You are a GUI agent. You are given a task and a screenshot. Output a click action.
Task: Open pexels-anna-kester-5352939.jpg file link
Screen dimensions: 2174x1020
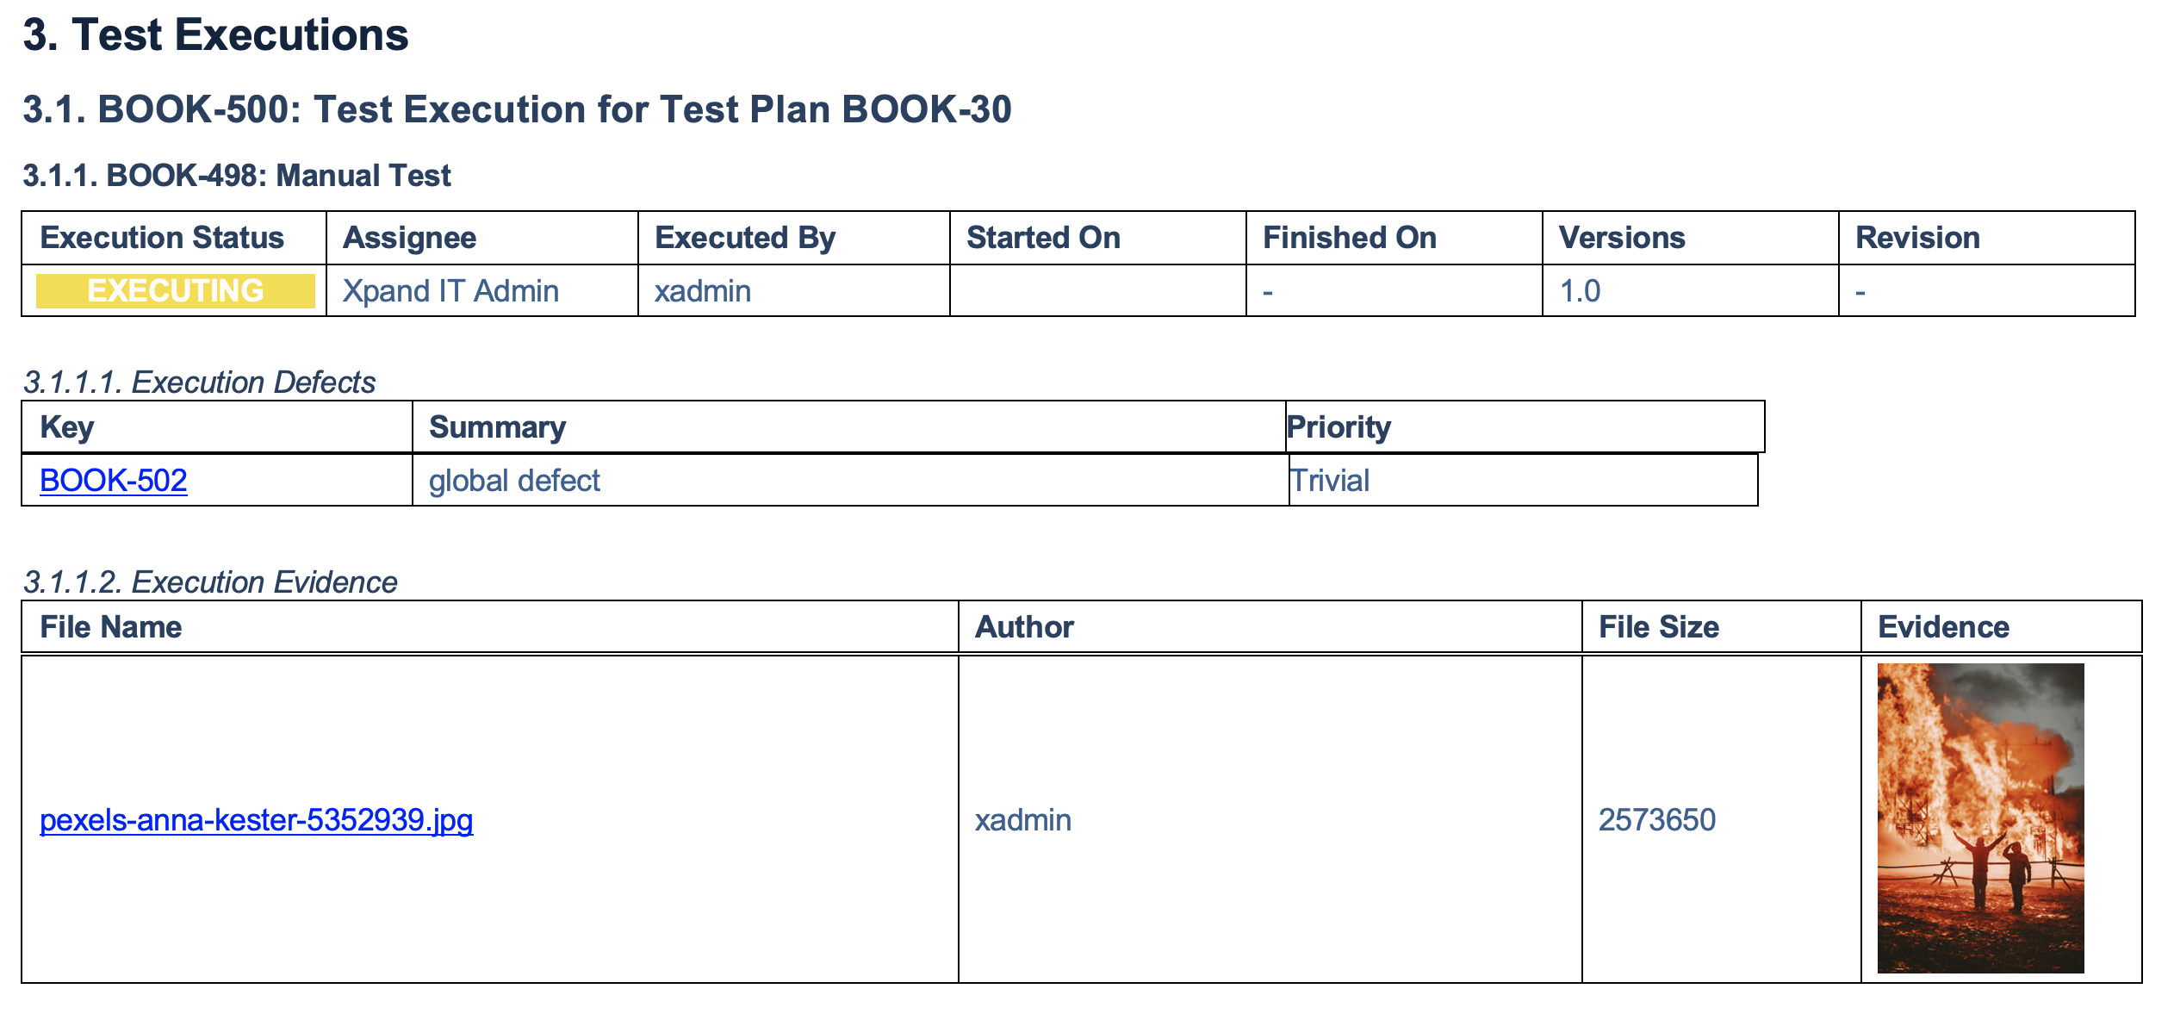point(257,820)
